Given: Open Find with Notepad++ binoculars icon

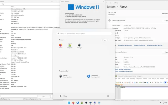Looking at the screenshot, I should coord(145,82).
